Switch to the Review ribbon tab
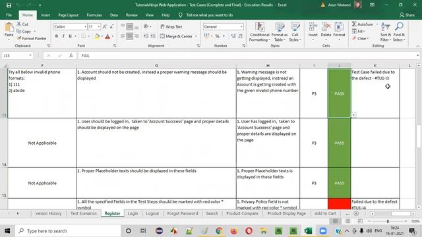The height and width of the screenshot is (237, 422). pyautogui.click(x=132, y=15)
